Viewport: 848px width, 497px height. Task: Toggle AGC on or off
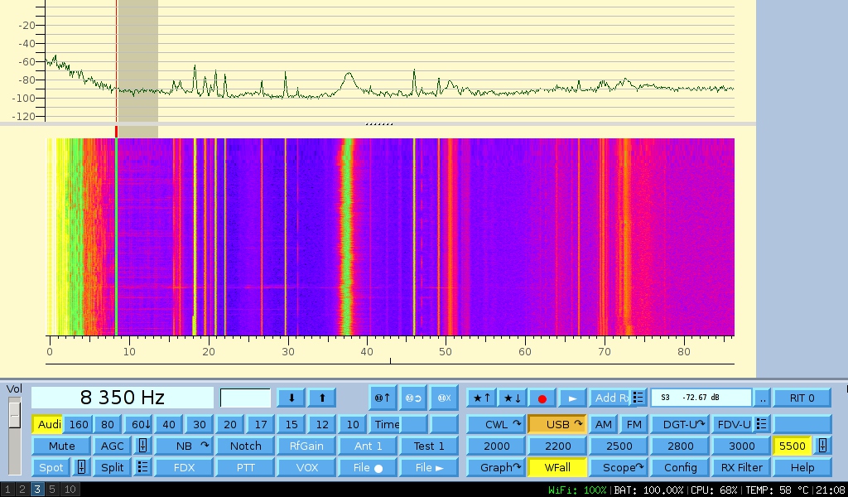(x=113, y=446)
